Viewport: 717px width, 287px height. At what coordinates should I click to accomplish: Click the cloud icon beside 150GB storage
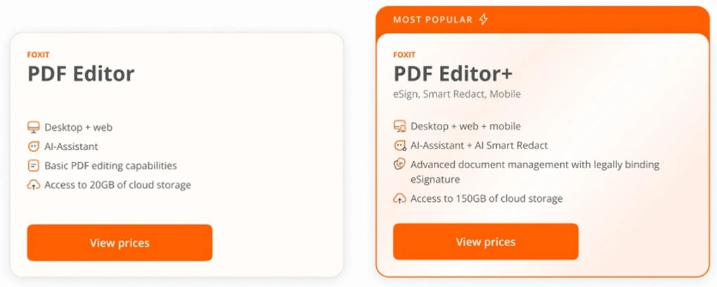pyautogui.click(x=399, y=198)
